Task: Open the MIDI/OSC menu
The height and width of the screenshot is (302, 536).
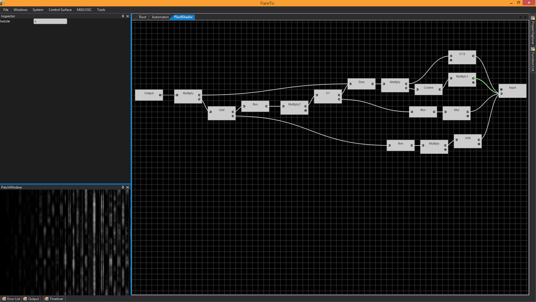Action: pos(84,10)
